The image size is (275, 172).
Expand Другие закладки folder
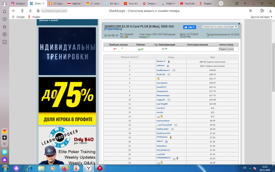(x=261, y=17)
